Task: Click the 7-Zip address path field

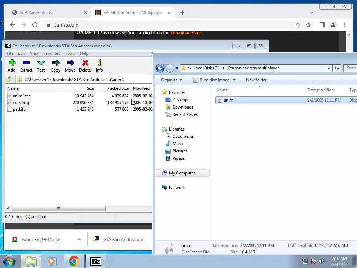Action: point(84,79)
